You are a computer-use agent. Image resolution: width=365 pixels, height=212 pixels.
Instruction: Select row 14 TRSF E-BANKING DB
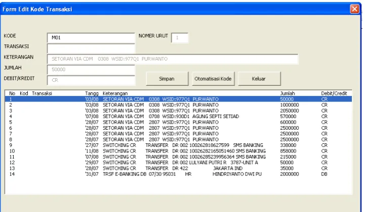click(x=178, y=174)
